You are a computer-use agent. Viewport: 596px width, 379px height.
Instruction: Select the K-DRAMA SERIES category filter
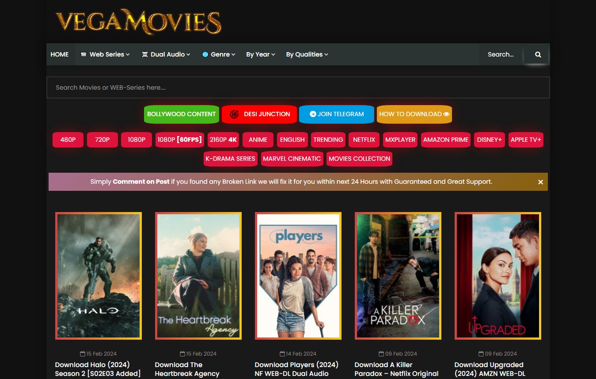[x=230, y=159]
